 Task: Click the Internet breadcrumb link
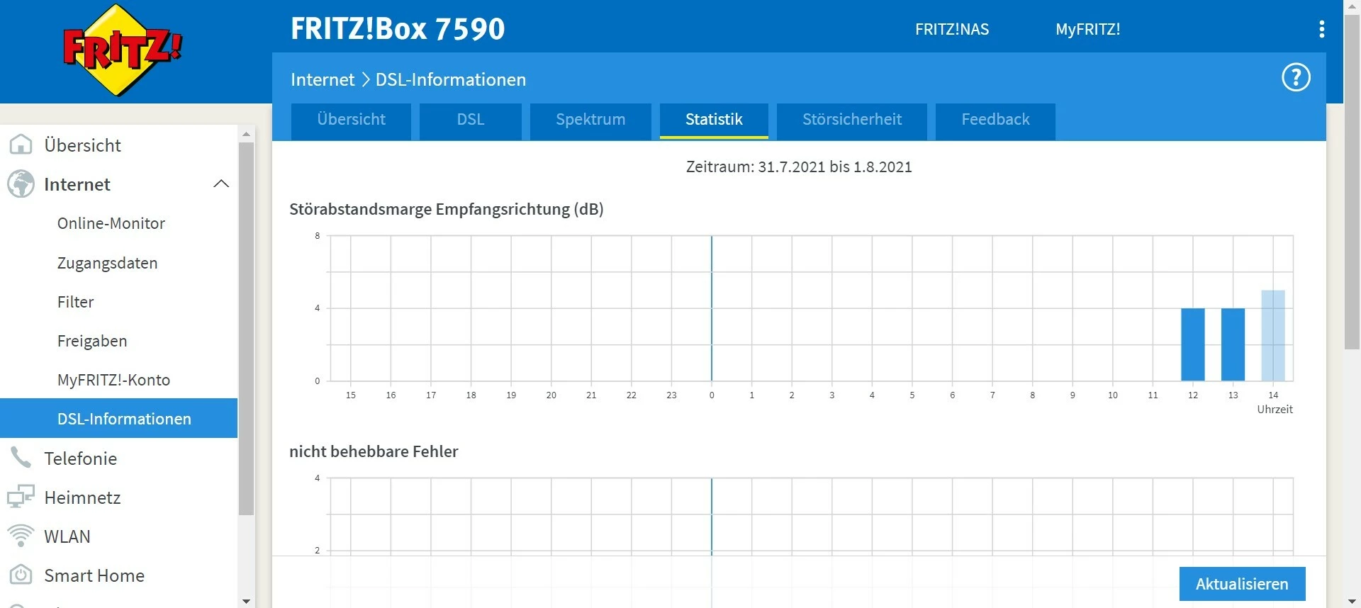pos(323,79)
